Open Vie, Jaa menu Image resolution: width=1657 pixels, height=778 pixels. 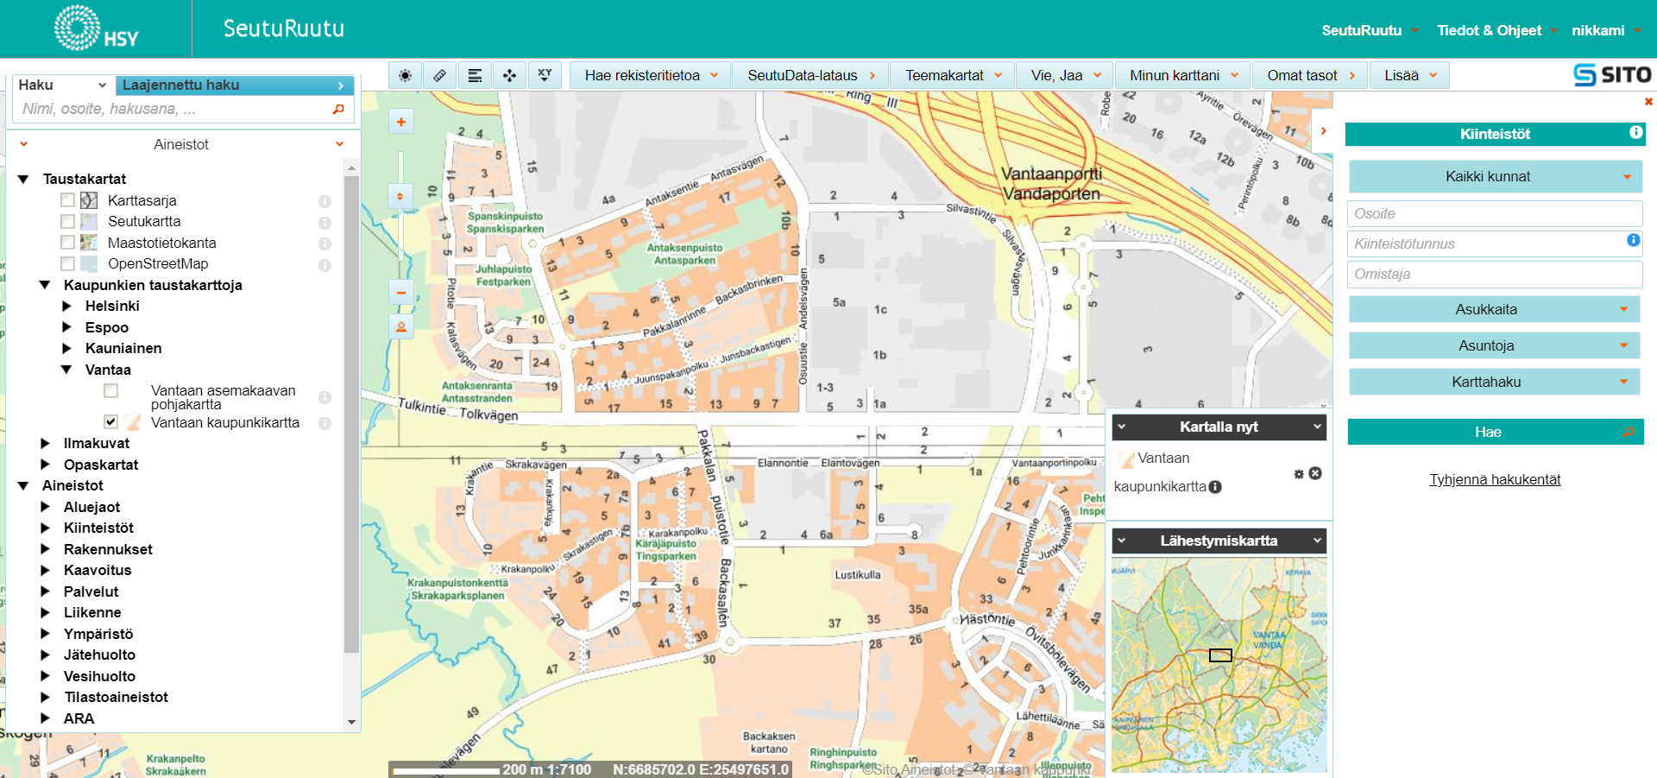pos(1064,75)
